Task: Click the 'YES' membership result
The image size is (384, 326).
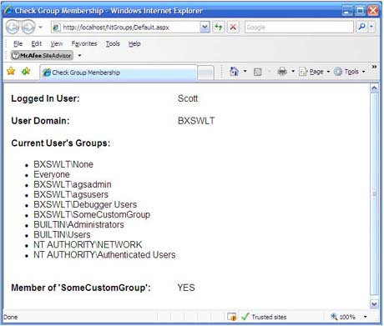Action: tap(186, 288)
